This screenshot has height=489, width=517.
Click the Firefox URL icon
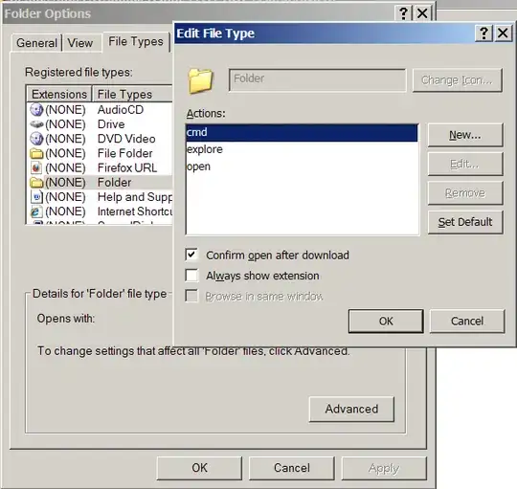pos(36,167)
